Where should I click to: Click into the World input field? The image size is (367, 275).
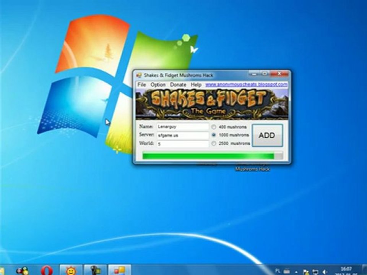(183, 144)
